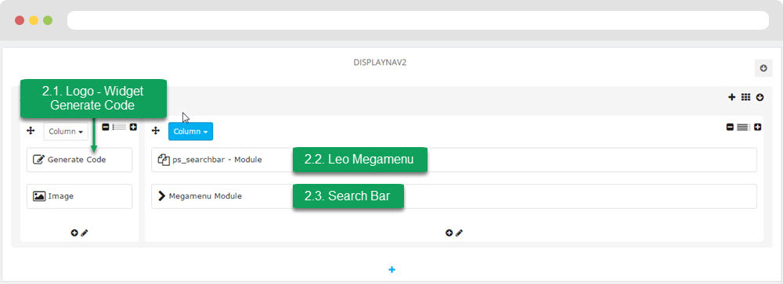This screenshot has width=783, height=284.
Task: Collapse the DISPLAYNAV2 hook using the arrow icon
Action: (x=763, y=68)
